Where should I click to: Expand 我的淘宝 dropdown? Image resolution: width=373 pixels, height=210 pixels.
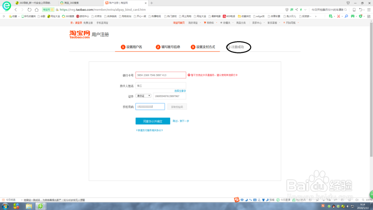tap(194, 23)
